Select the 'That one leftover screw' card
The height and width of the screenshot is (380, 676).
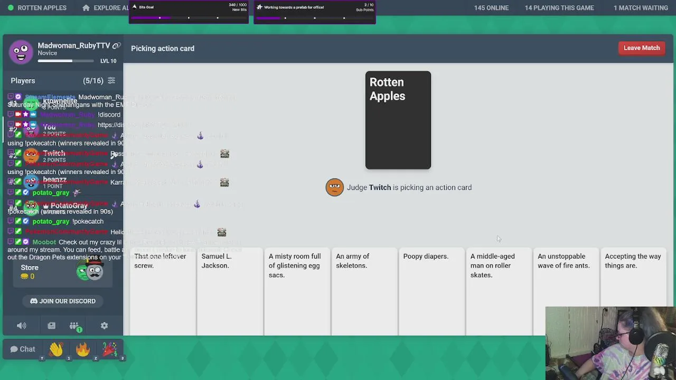coord(163,292)
